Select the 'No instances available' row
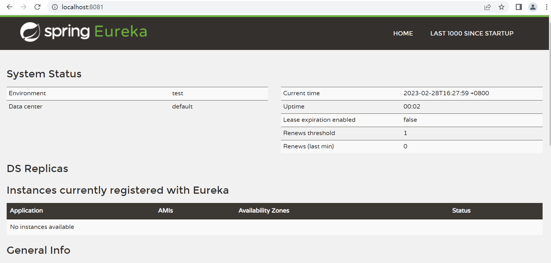This screenshot has width=551, height=263. 275,227
